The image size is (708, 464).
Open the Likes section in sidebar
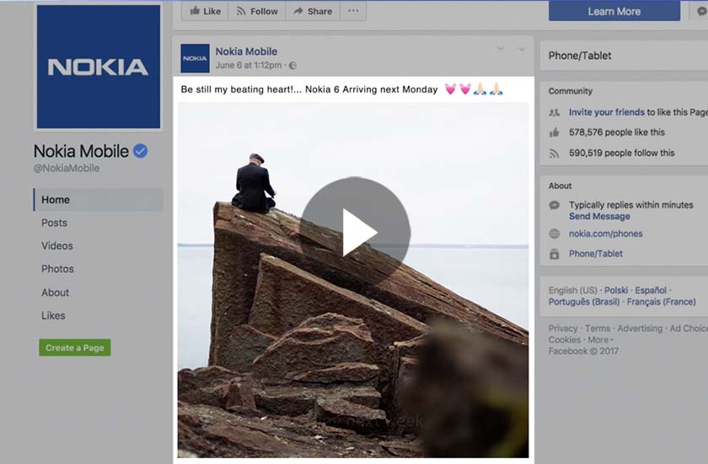(x=53, y=316)
